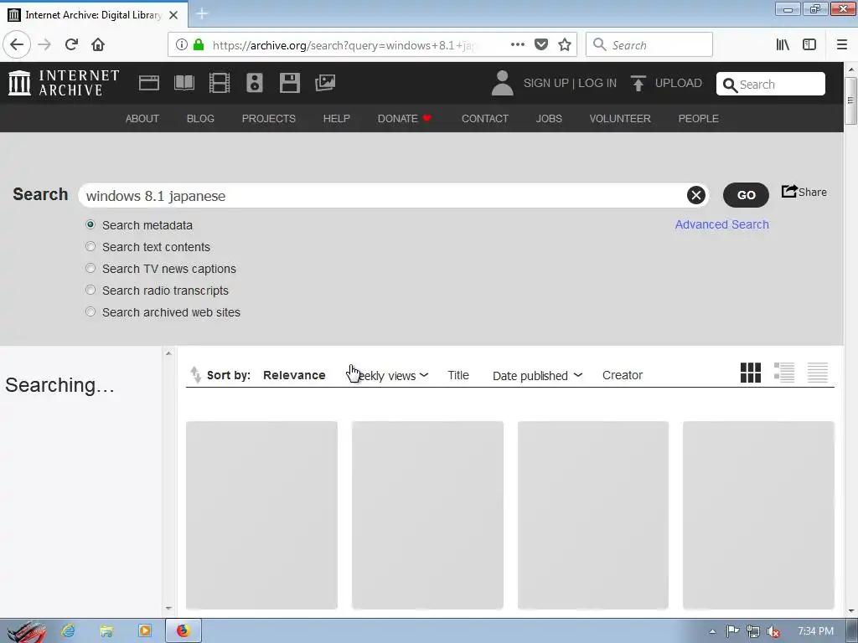Switch to tile grid view
This screenshot has height=643, width=858.
(750, 373)
